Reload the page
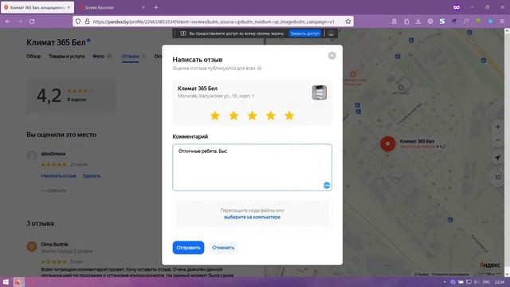This screenshot has height=287, width=510. pyautogui.click(x=32, y=22)
